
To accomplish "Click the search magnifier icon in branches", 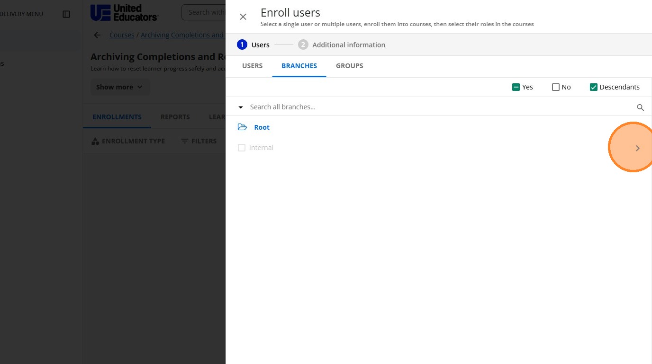I will coord(640,107).
